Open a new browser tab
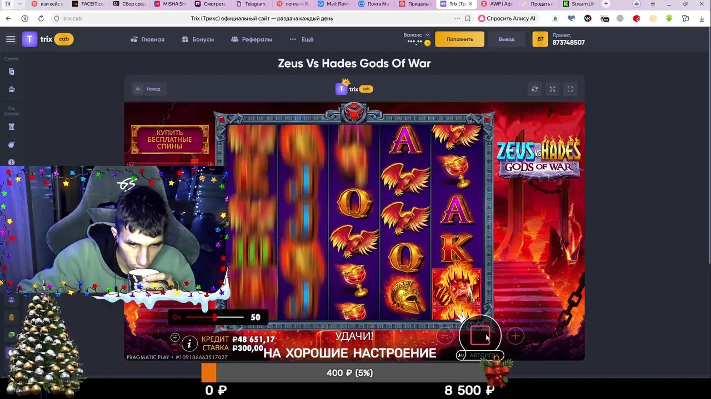Viewport: 711px width, 399px height. [606, 4]
